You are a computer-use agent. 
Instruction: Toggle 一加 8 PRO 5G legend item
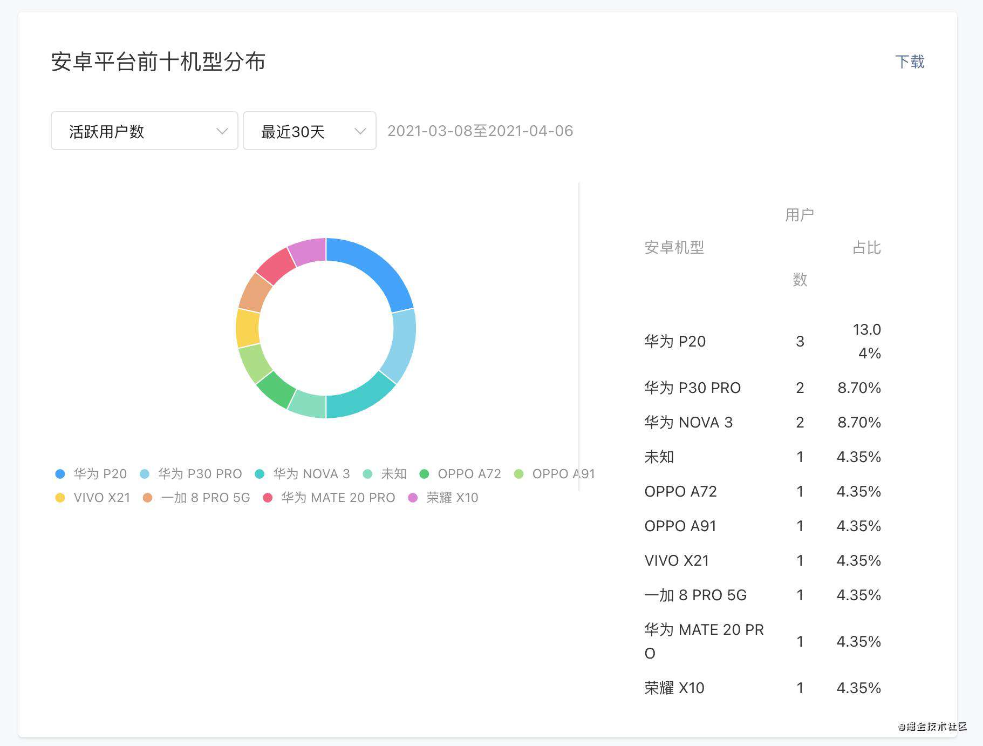tap(196, 498)
